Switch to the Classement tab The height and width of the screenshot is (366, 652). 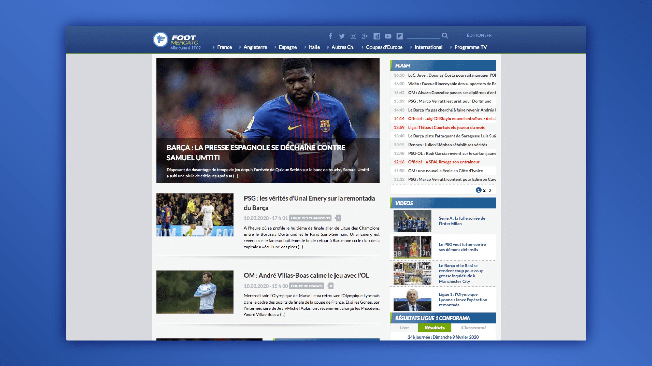473,328
